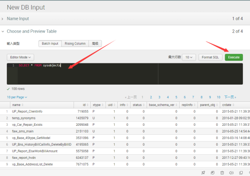The width and height of the screenshot is (250, 176).
Task: Click the 100 rows status text
Action: (x=18, y=89)
